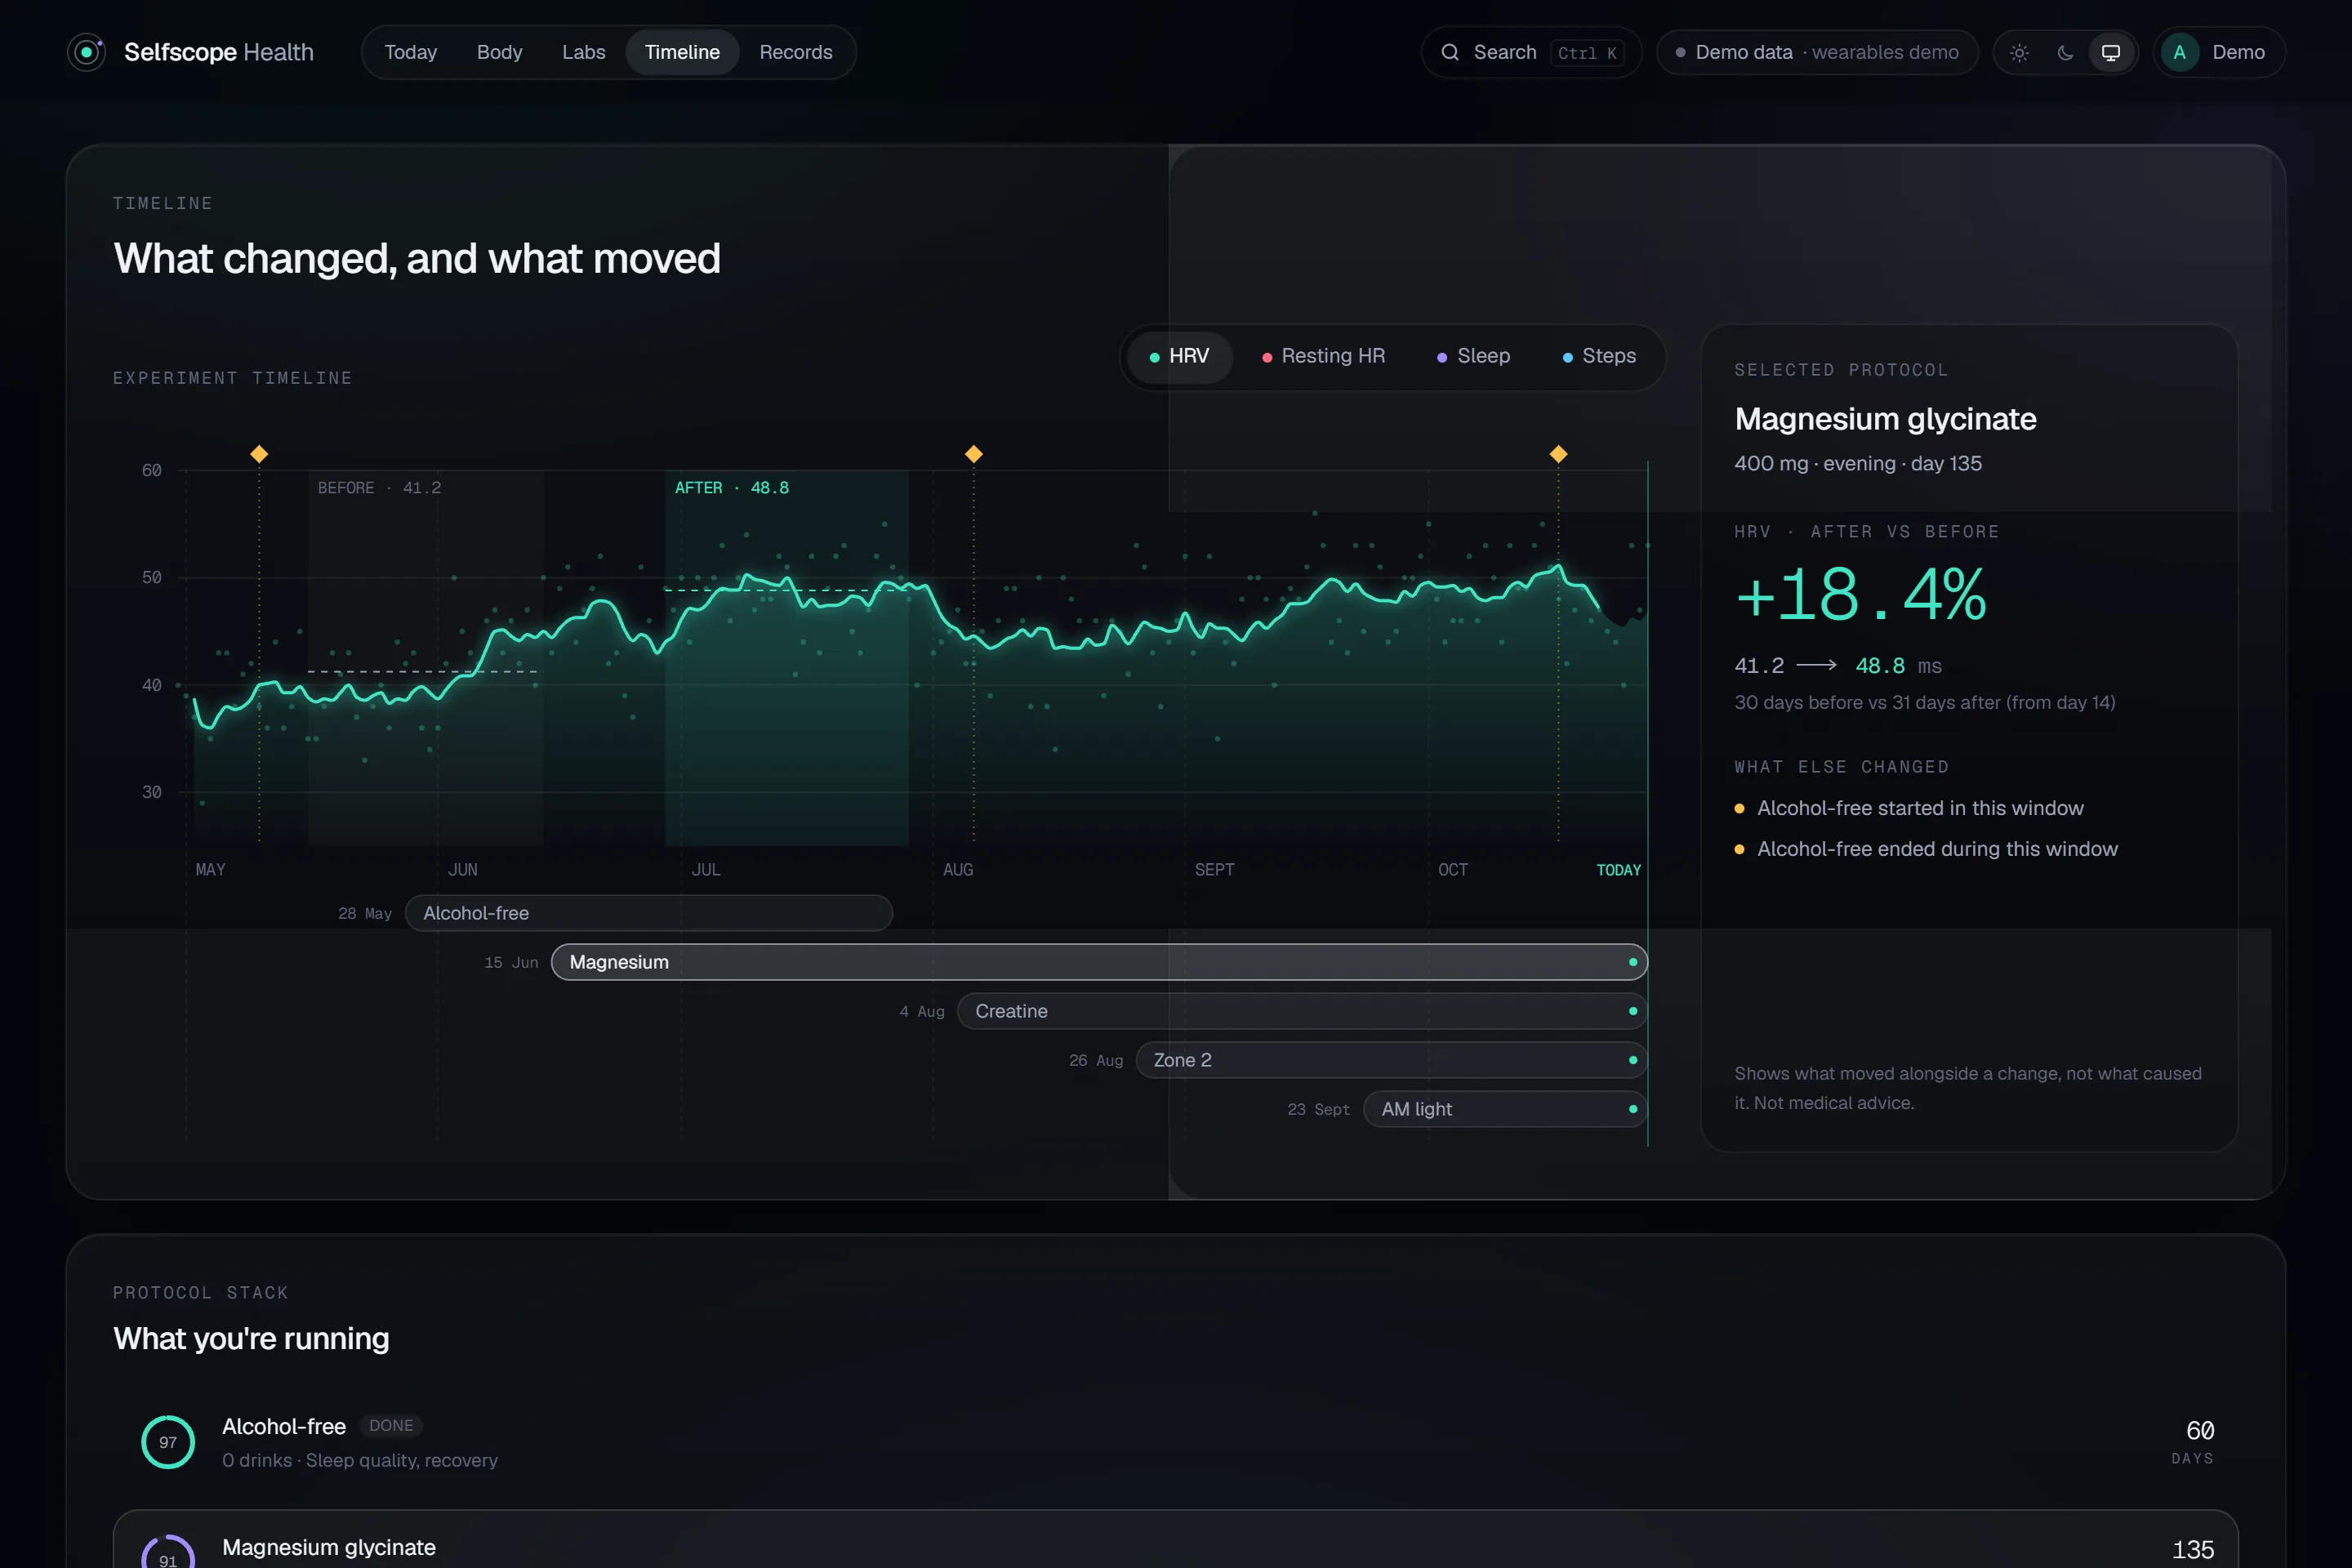Click 'Alcohol-free ended during this window'
2352x1568 pixels.
[1937, 849]
